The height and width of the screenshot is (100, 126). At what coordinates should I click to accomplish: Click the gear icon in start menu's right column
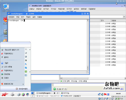[x=26, y=60]
